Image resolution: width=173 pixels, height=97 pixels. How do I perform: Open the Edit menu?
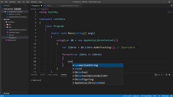(x=6, y=2)
